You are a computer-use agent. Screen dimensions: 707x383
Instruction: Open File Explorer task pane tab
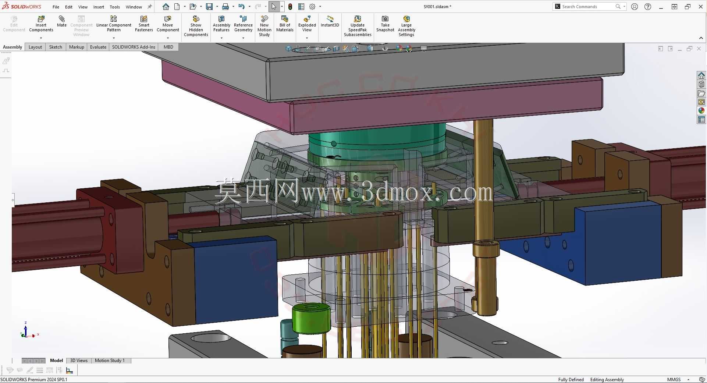click(701, 93)
